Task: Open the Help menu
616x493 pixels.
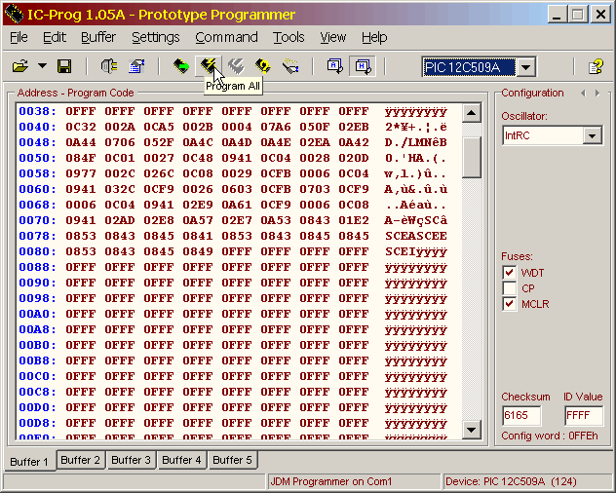Action: click(374, 37)
